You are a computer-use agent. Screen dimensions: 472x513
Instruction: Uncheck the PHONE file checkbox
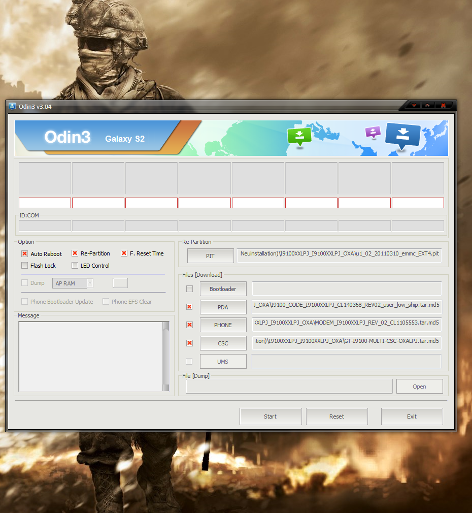pyautogui.click(x=189, y=325)
